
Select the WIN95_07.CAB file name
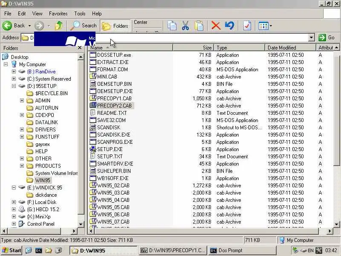[x=113, y=221]
